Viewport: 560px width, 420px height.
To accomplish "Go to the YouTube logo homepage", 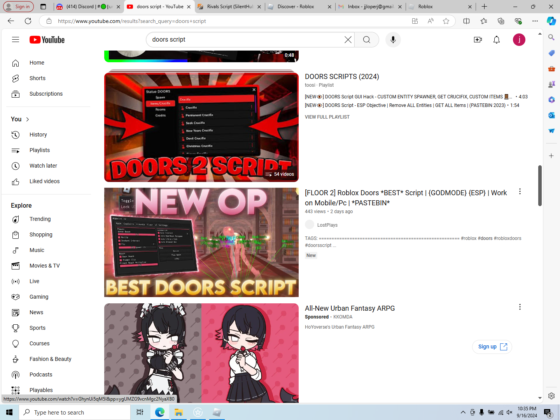I will (x=47, y=40).
